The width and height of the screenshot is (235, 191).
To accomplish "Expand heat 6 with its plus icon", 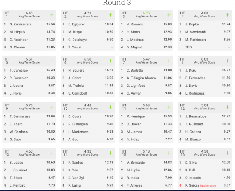I will [110, 61].
